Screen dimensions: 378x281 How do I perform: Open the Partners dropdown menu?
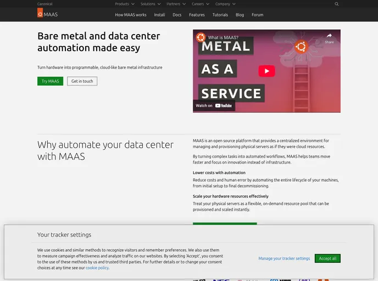174,4
